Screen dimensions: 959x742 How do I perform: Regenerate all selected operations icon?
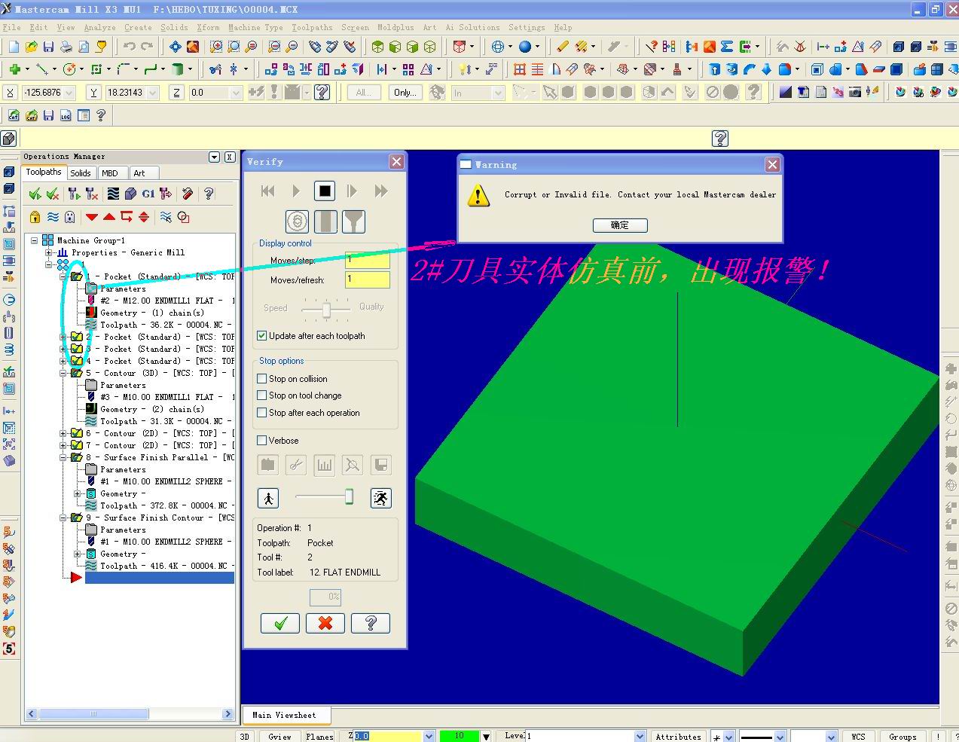(x=74, y=194)
